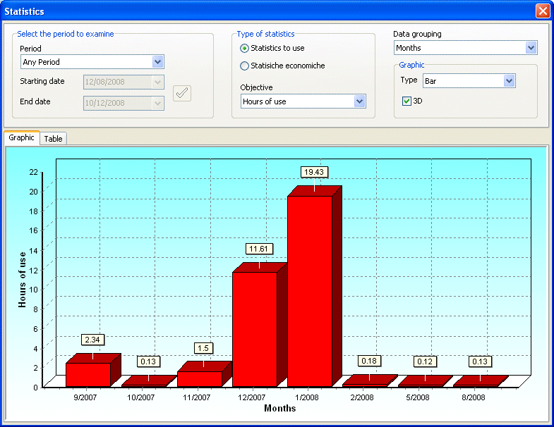Click the 2.34 value label
Image resolution: width=554 pixels, height=427 pixels.
point(92,340)
